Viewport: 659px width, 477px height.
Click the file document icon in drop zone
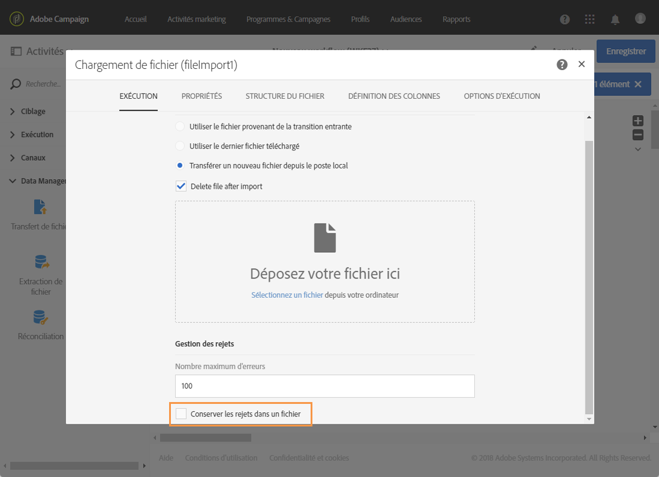[325, 238]
